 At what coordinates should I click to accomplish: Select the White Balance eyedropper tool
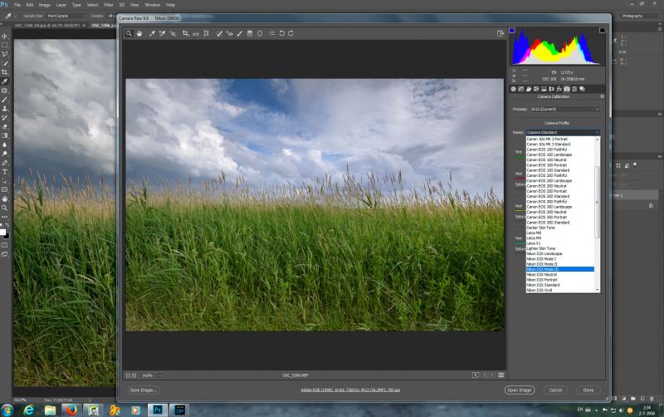point(152,33)
